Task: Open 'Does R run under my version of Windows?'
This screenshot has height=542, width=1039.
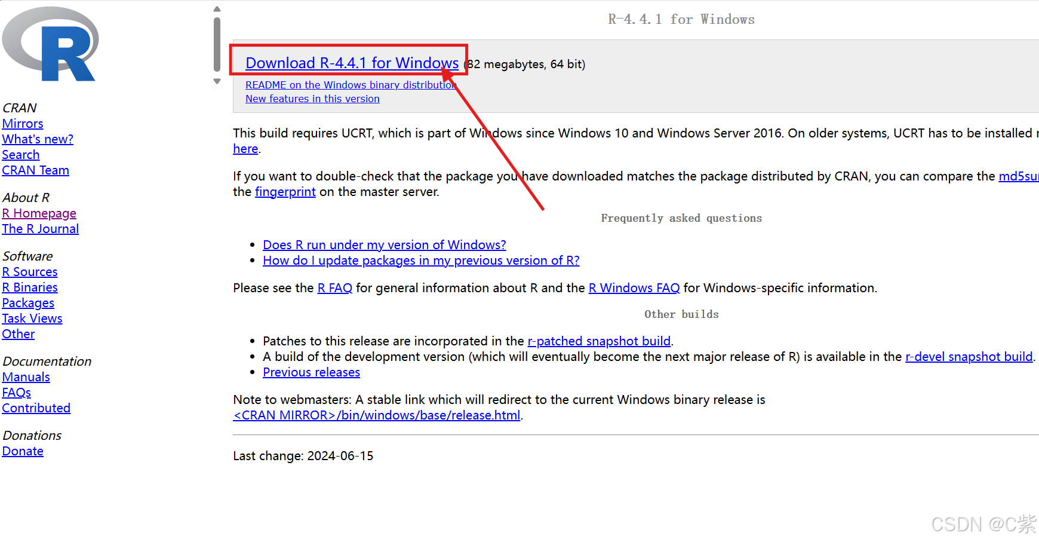Action: tap(384, 245)
